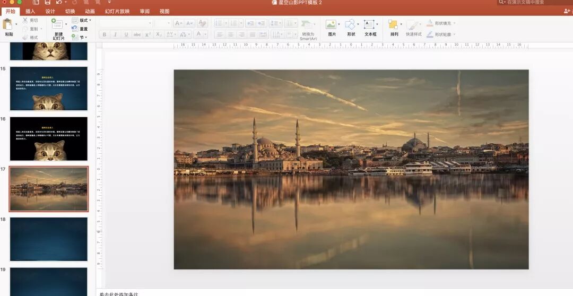The height and width of the screenshot is (296, 573).
Task: Click the line spacing icon
Action: pyautogui.click(x=274, y=23)
